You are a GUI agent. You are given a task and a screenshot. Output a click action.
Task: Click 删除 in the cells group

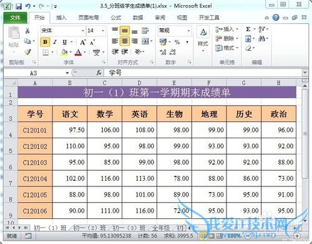point(227,38)
